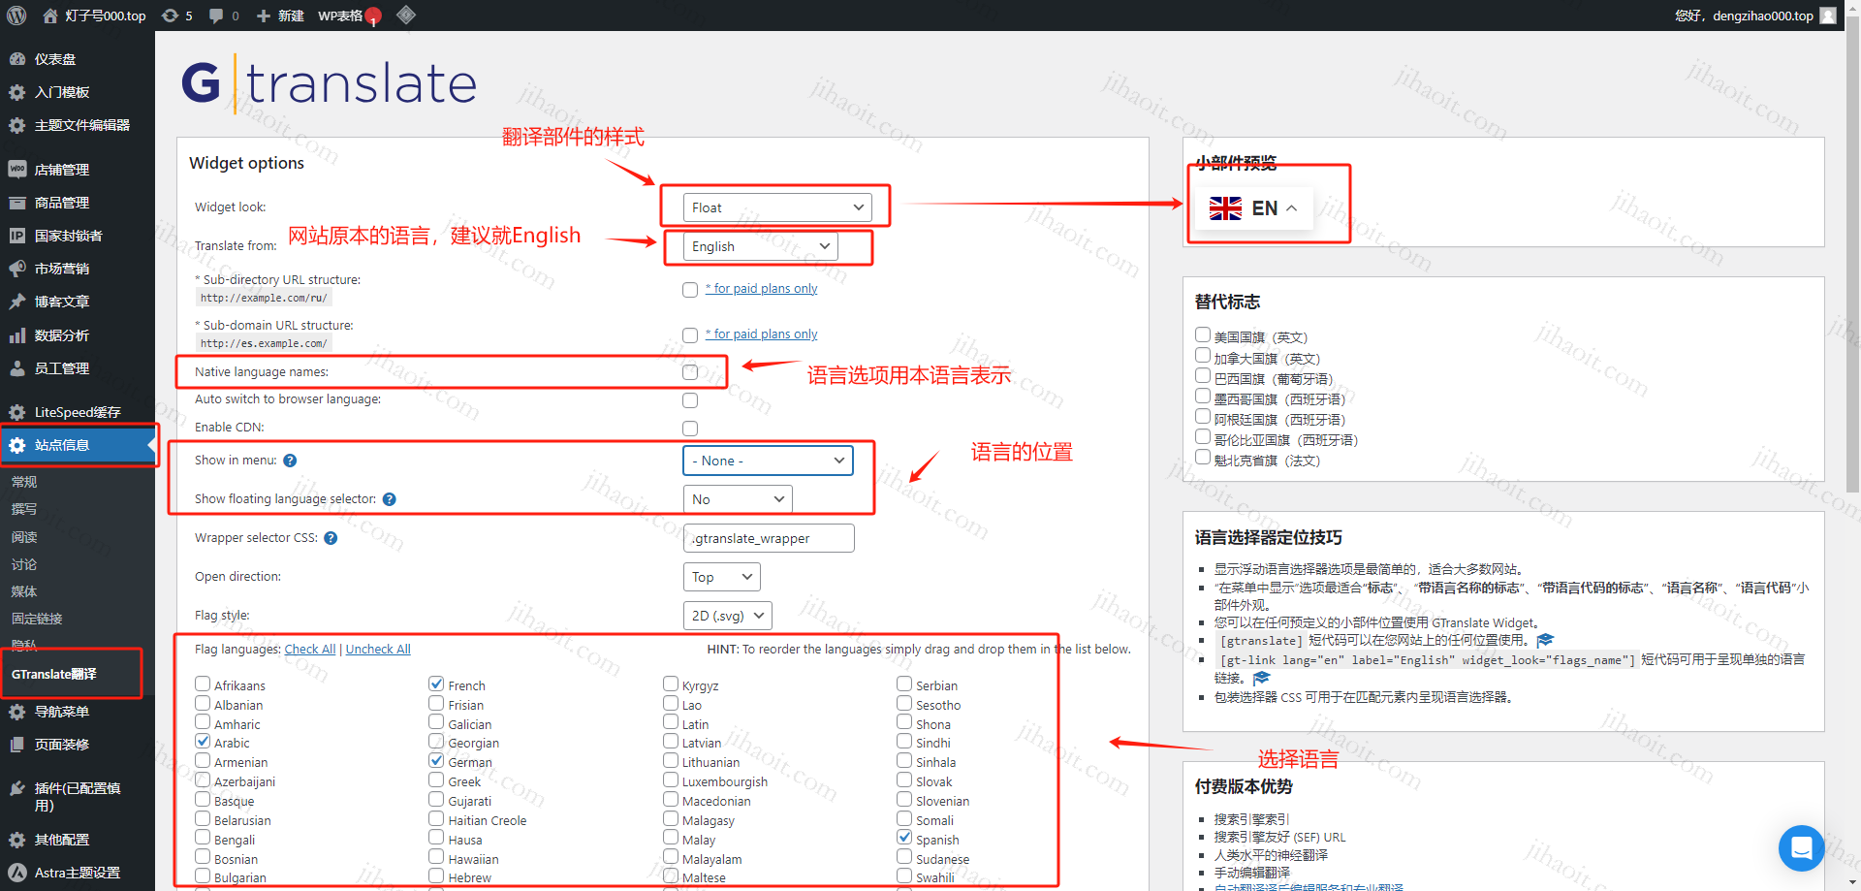Viewport: 1861px width, 891px height.
Task: Uncheck the French language checkbox
Action: pos(437,684)
